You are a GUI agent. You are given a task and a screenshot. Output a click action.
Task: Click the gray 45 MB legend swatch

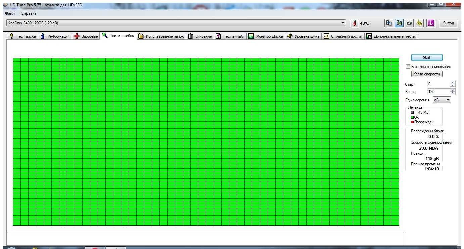tap(412, 113)
